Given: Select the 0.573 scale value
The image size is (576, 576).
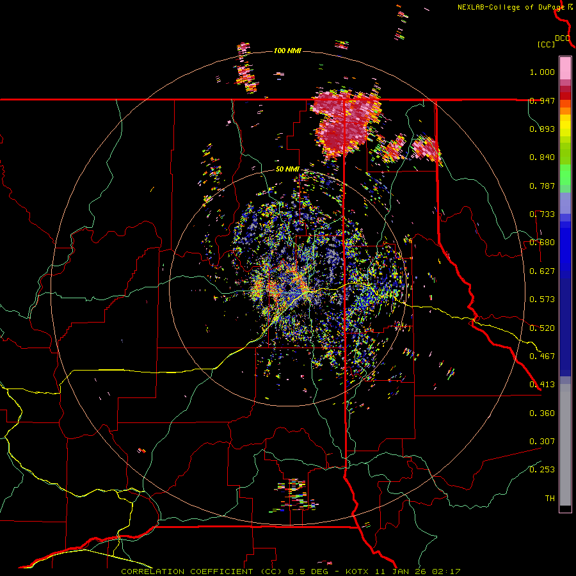Looking at the screenshot, I should [542, 300].
